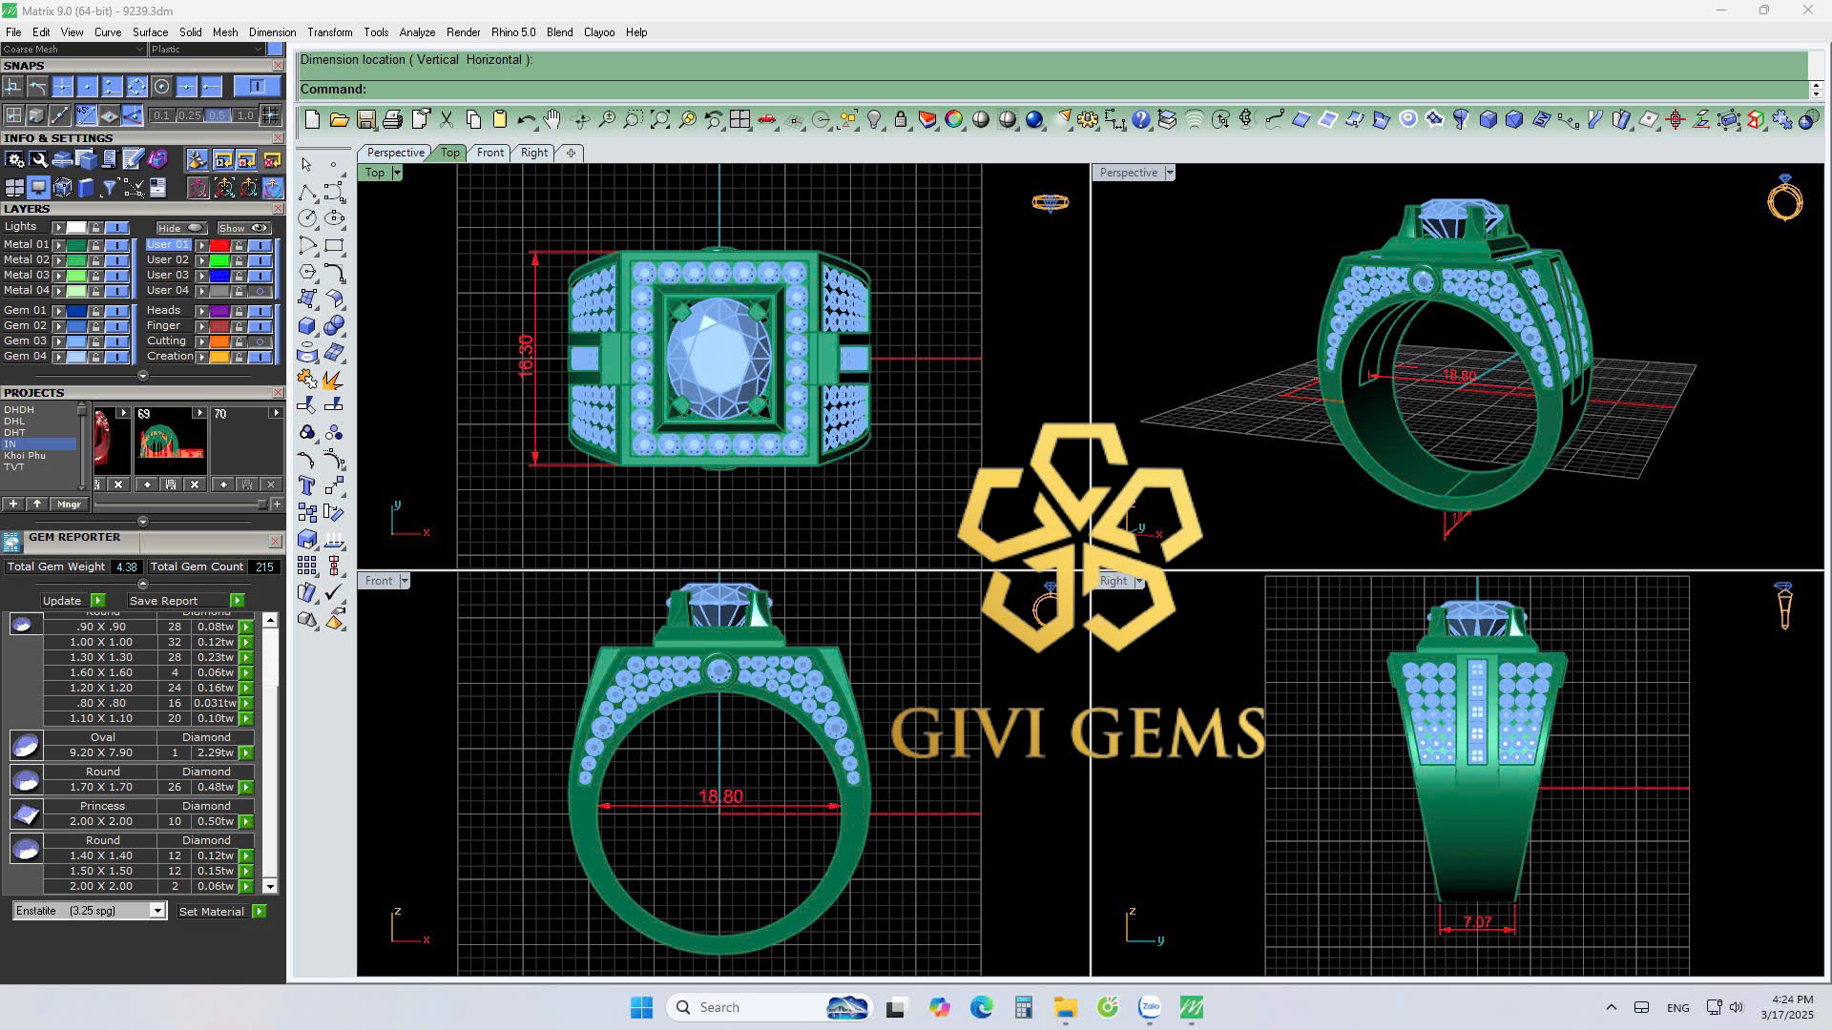Screen dimensions: 1832x1030
Task: Select the Cut scissors icon
Action: [x=447, y=119]
